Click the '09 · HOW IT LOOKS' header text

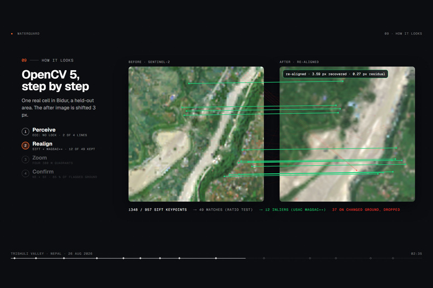coord(403,34)
